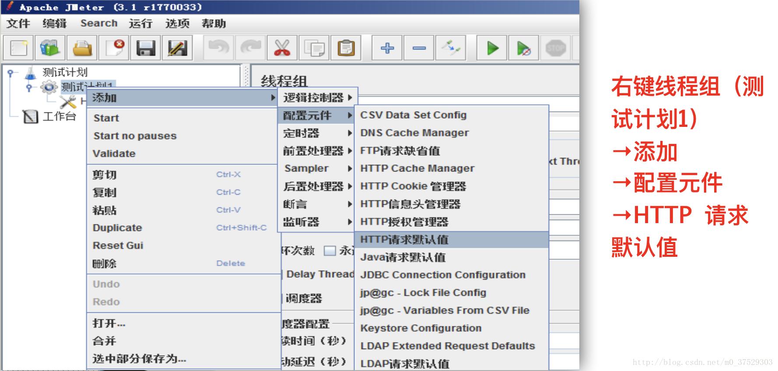Choose CSV Data Set Config
This screenshot has width=778, height=371.
pos(452,115)
